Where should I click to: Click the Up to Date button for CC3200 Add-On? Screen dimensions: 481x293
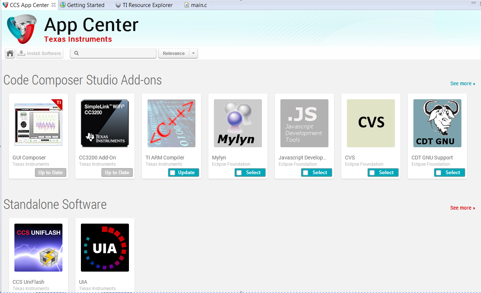click(117, 173)
